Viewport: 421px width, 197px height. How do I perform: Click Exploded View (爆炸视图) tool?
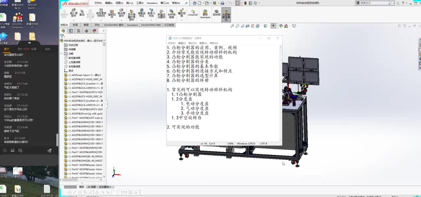point(182,12)
